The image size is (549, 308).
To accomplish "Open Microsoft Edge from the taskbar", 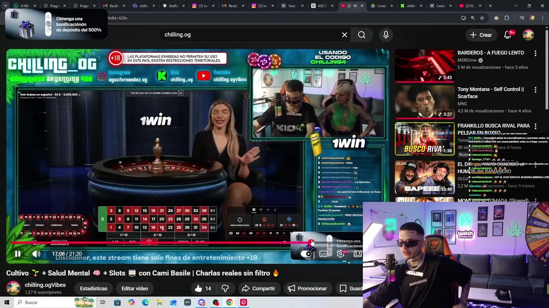I will (x=145, y=302).
